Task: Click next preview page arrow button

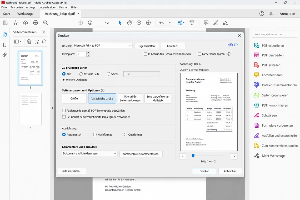Action: point(234,157)
